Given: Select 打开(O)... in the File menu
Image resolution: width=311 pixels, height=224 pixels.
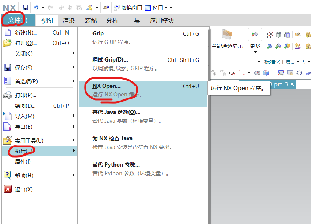Looking at the screenshot, I should [39, 43].
